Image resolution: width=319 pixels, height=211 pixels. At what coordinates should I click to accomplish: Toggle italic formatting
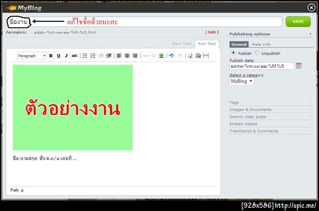click(x=66, y=56)
